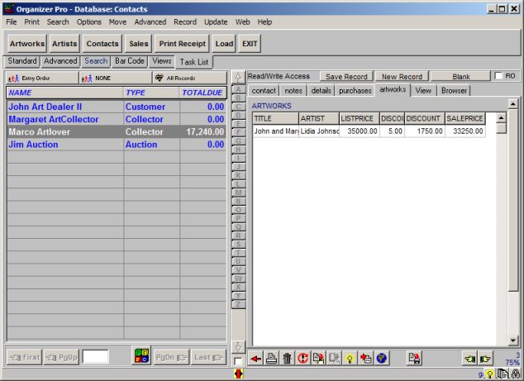Image resolution: width=524 pixels, height=381 pixels.
Task: Select the John Art Dealer II row
Action: click(x=117, y=107)
